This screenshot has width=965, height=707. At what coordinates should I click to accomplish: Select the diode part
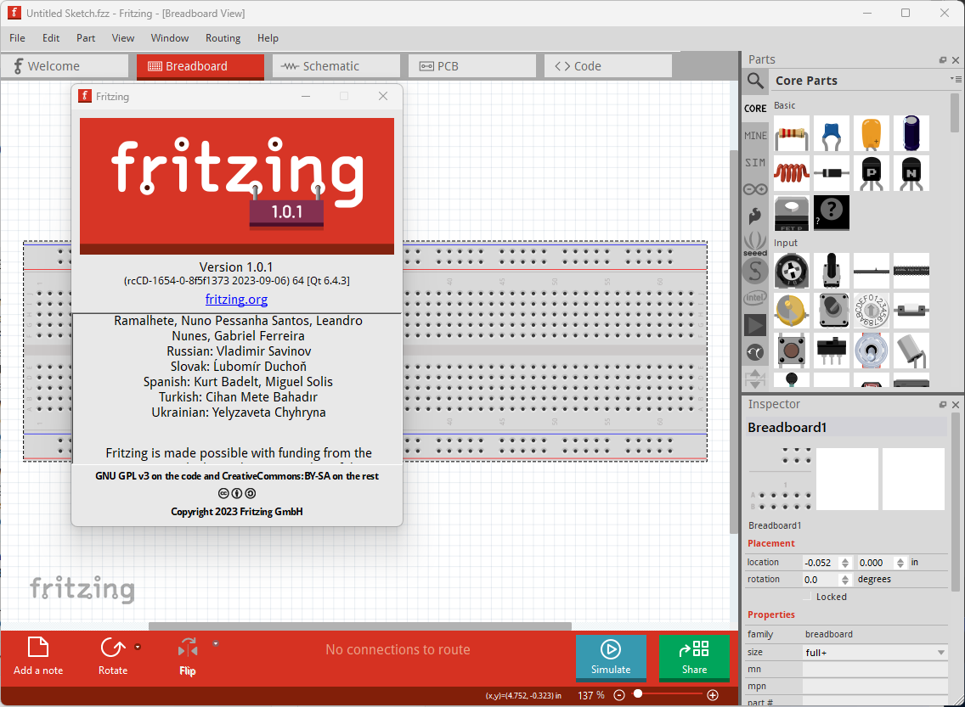(x=832, y=173)
